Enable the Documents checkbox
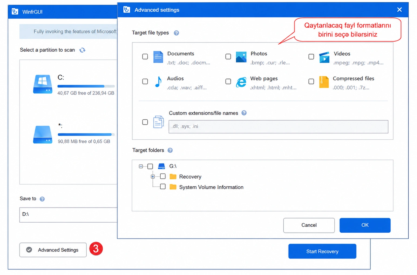The image size is (417, 275). [x=145, y=56]
